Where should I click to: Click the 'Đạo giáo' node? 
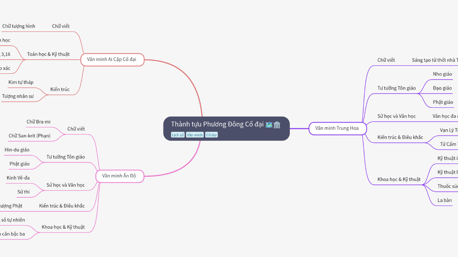click(442, 88)
